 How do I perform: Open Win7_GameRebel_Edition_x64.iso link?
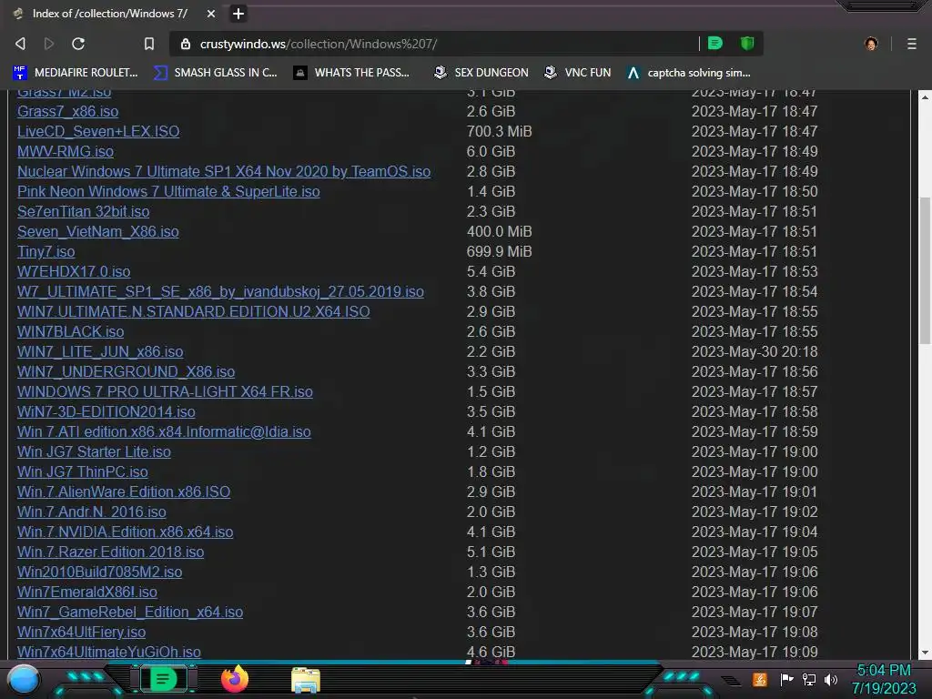pos(130,612)
